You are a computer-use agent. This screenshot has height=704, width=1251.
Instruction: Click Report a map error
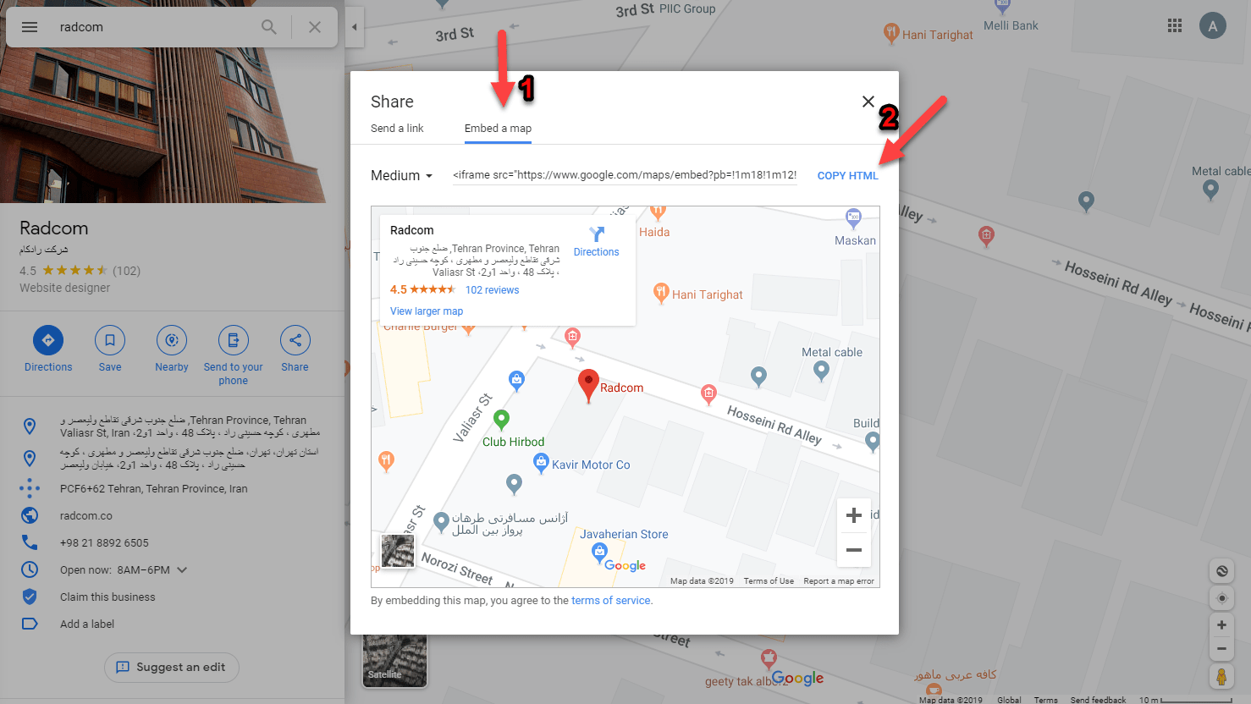(839, 581)
